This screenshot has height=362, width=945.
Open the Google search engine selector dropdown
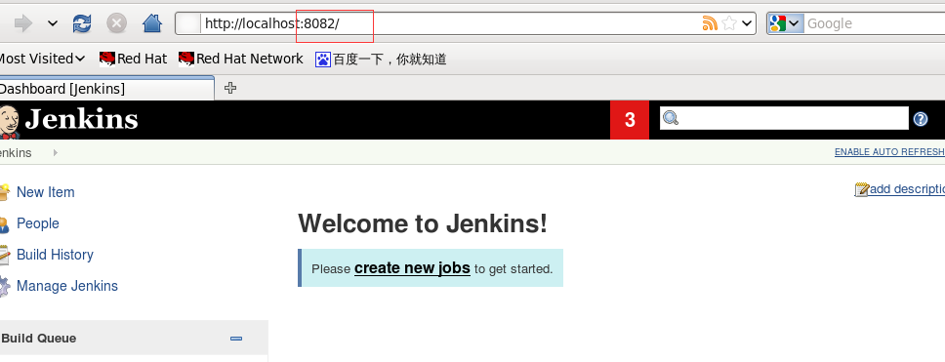785,23
